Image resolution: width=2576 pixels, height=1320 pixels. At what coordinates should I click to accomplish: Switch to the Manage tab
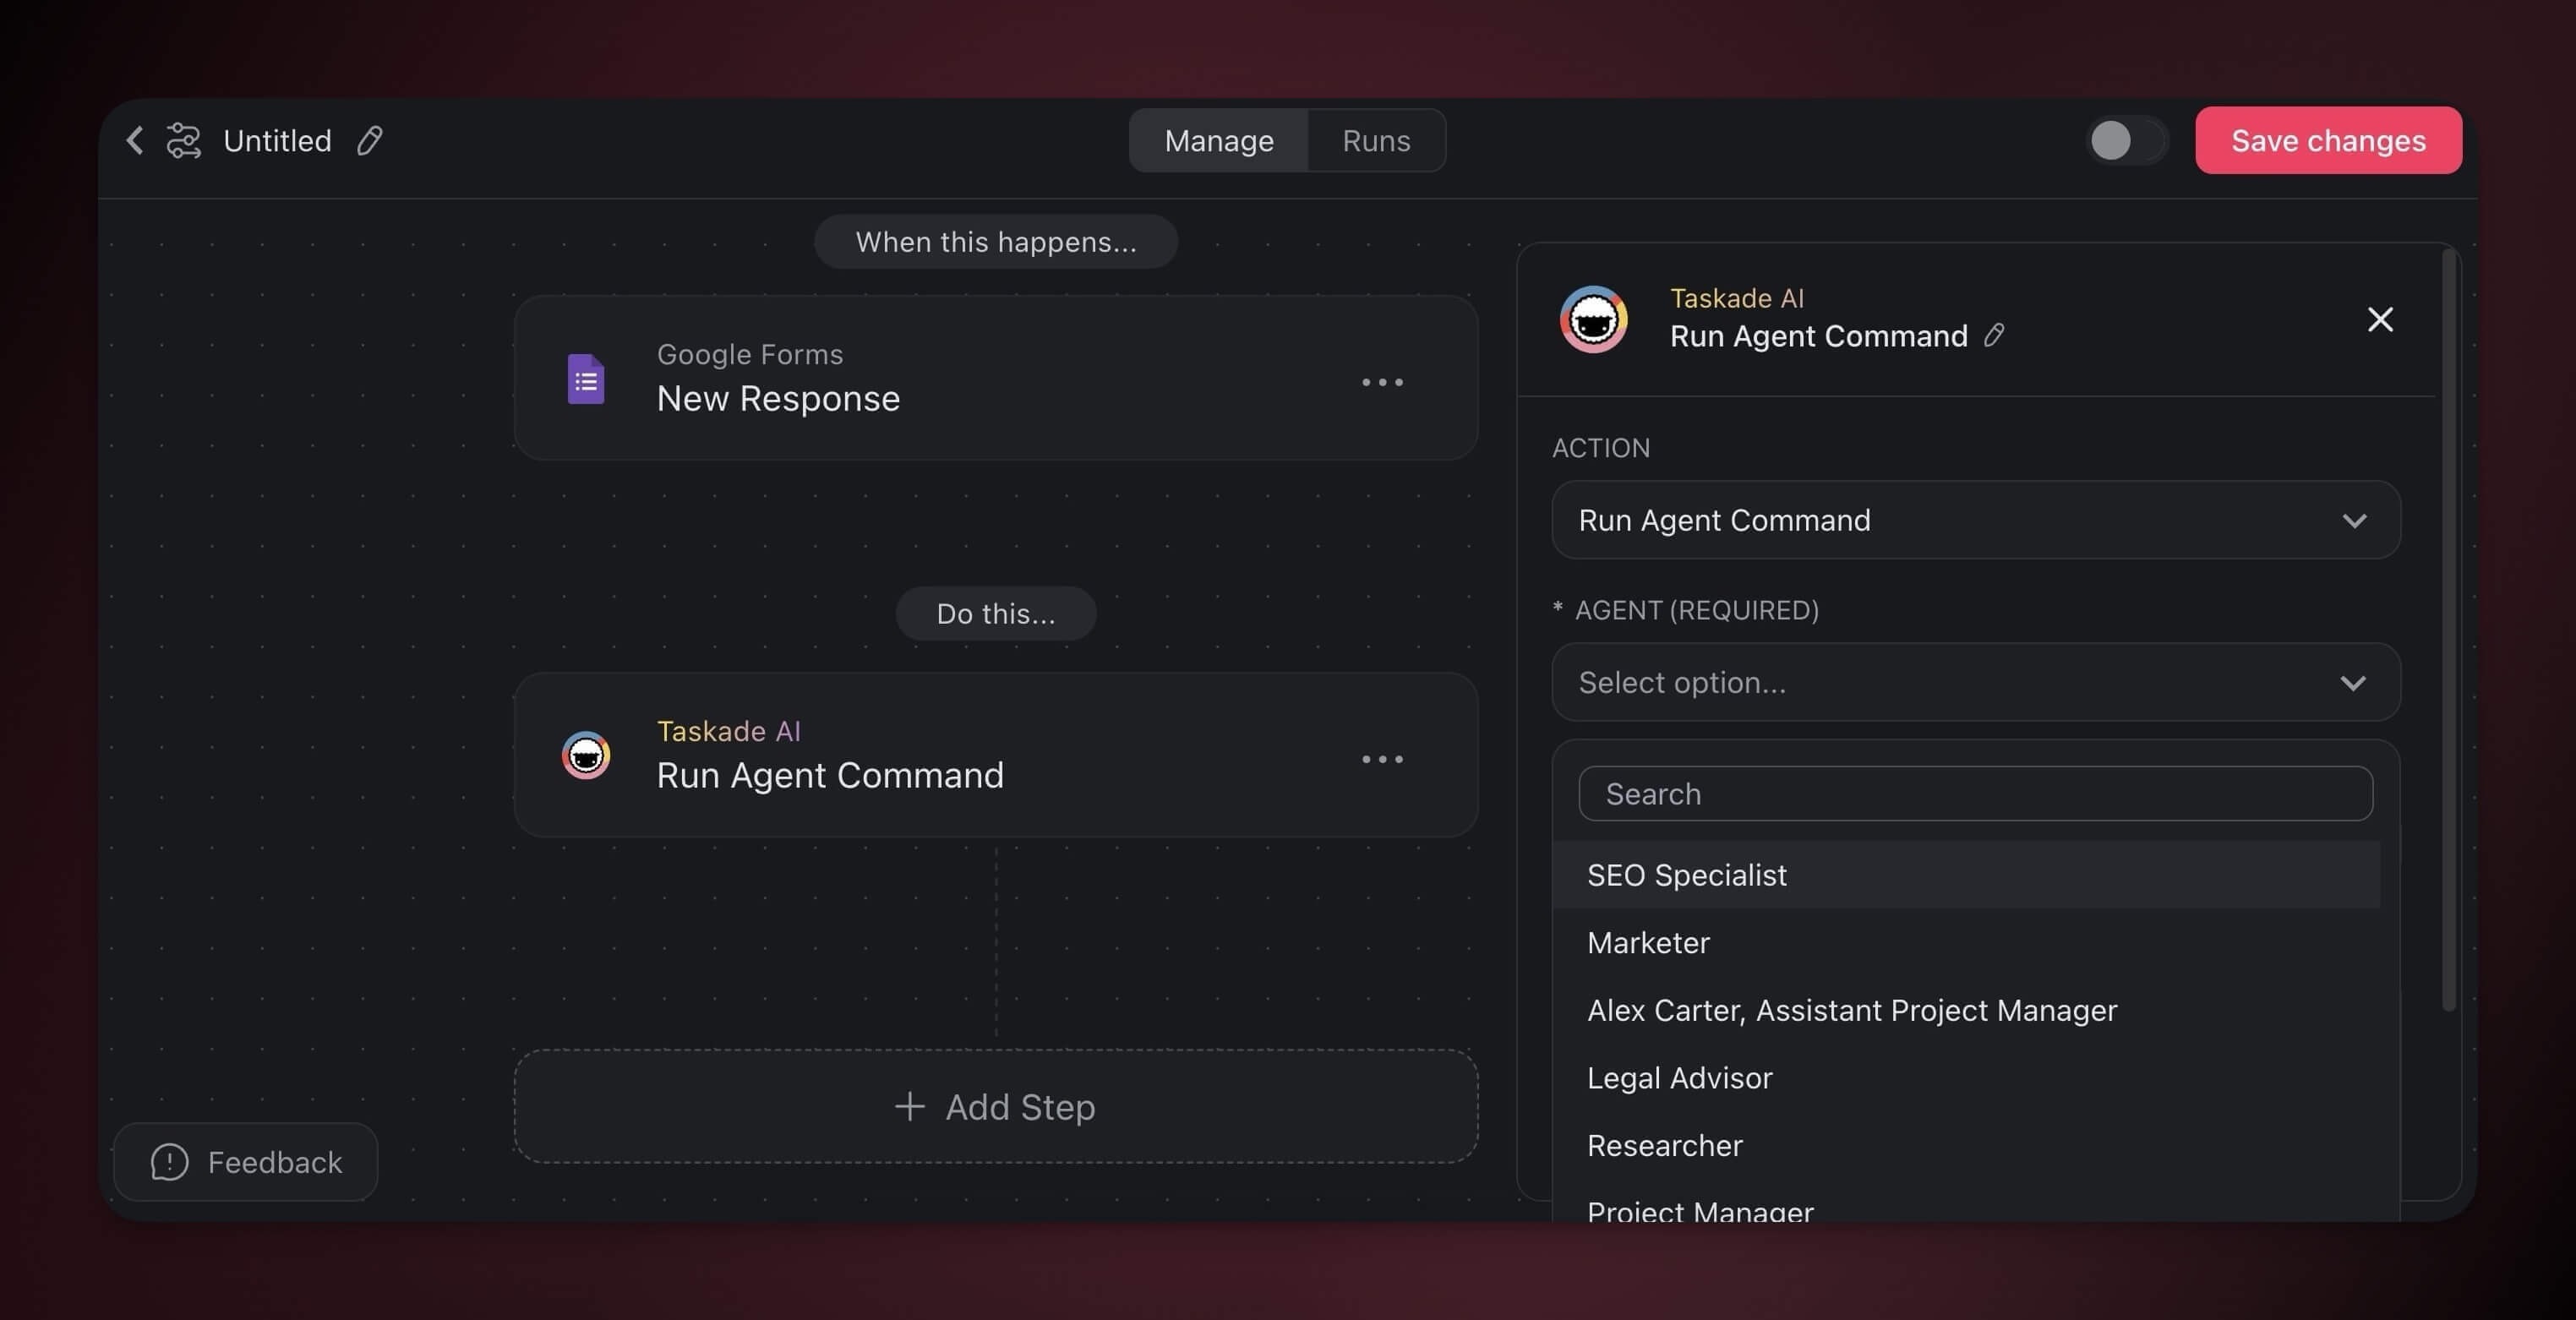point(1218,140)
